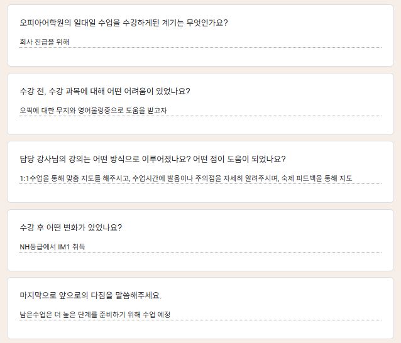Click the question about 일대일 수업 수강 계기
This screenshot has height=343, width=401.
tap(124, 23)
